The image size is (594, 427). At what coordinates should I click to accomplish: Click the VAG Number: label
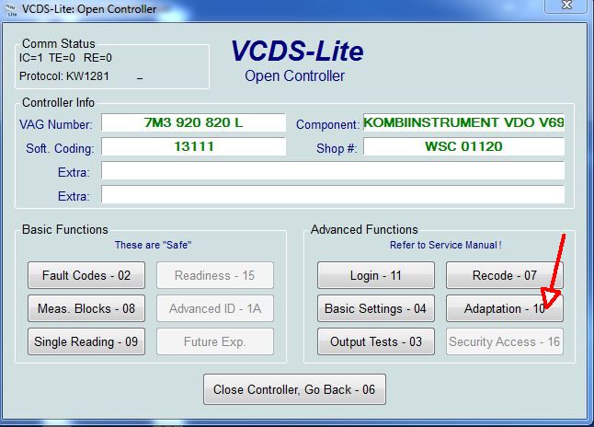(x=56, y=124)
